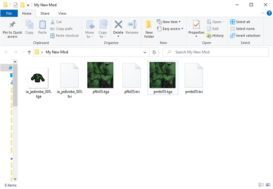Screen dimensions: 273x189
Task: Click the Help question mark icon
Action: click(269, 13)
